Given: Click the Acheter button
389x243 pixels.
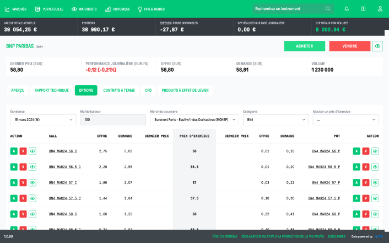Looking at the screenshot, I should (x=304, y=46).
